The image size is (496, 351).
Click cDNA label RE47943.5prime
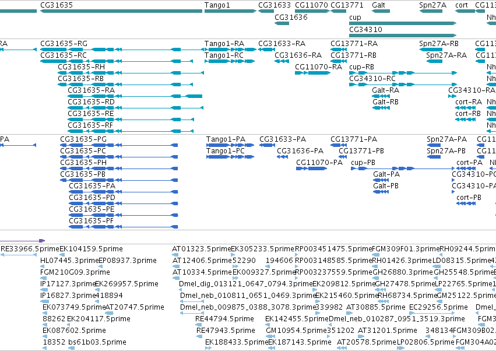[x=226, y=331]
